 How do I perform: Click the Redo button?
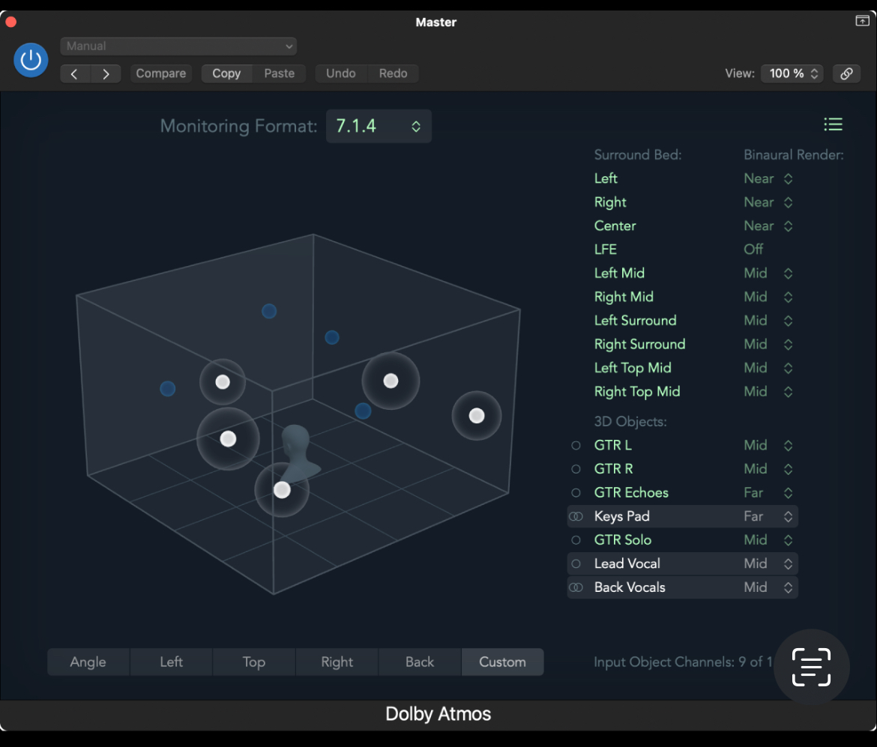[x=394, y=74]
